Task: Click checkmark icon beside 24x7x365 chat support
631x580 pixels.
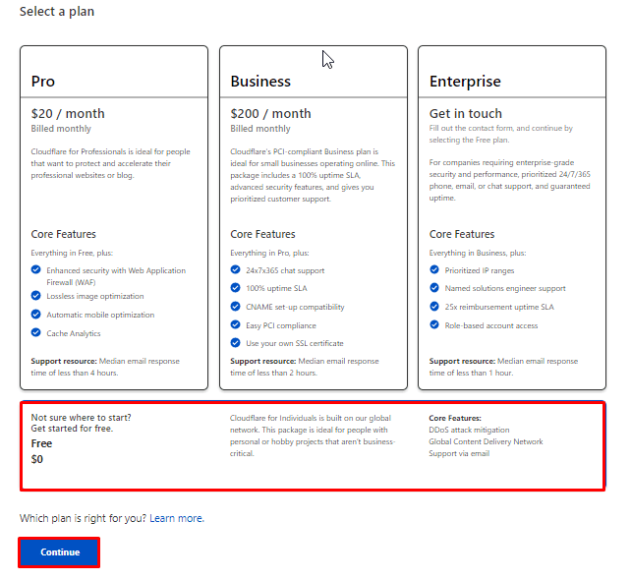Action: 236,269
